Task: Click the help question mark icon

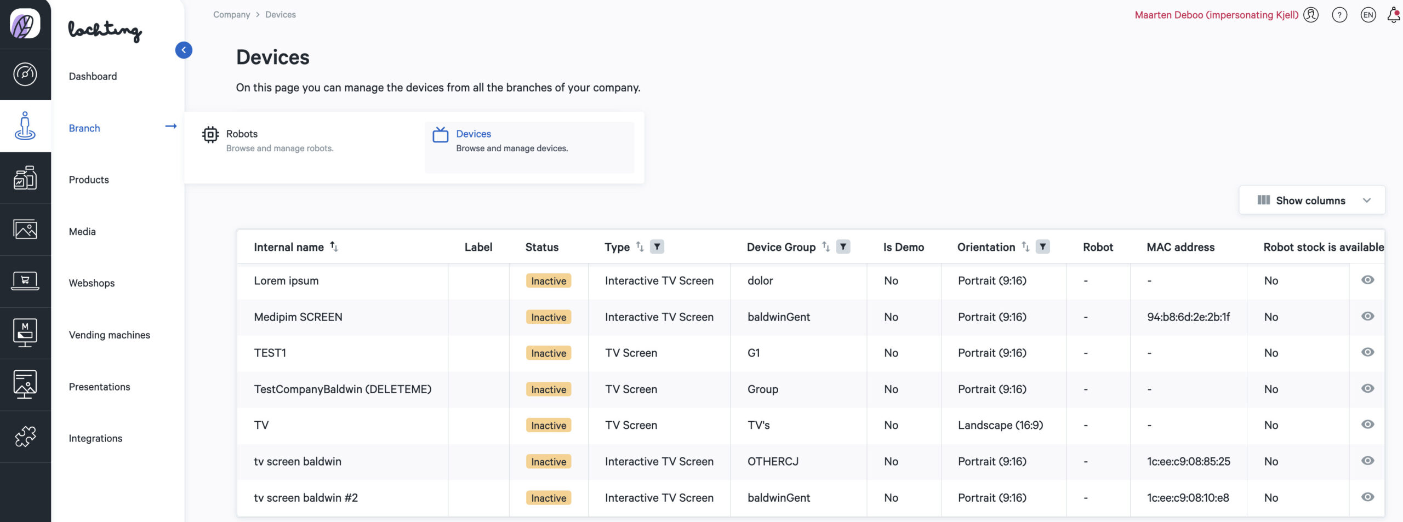Action: point(1339,15)
